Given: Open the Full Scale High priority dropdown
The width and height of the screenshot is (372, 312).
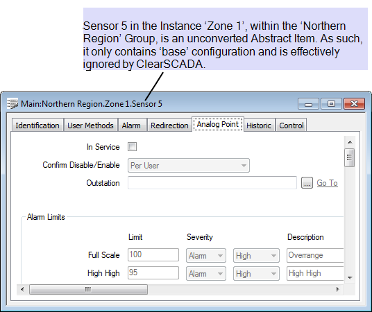Looking at the screenshot, I should [x=256, y=256].
